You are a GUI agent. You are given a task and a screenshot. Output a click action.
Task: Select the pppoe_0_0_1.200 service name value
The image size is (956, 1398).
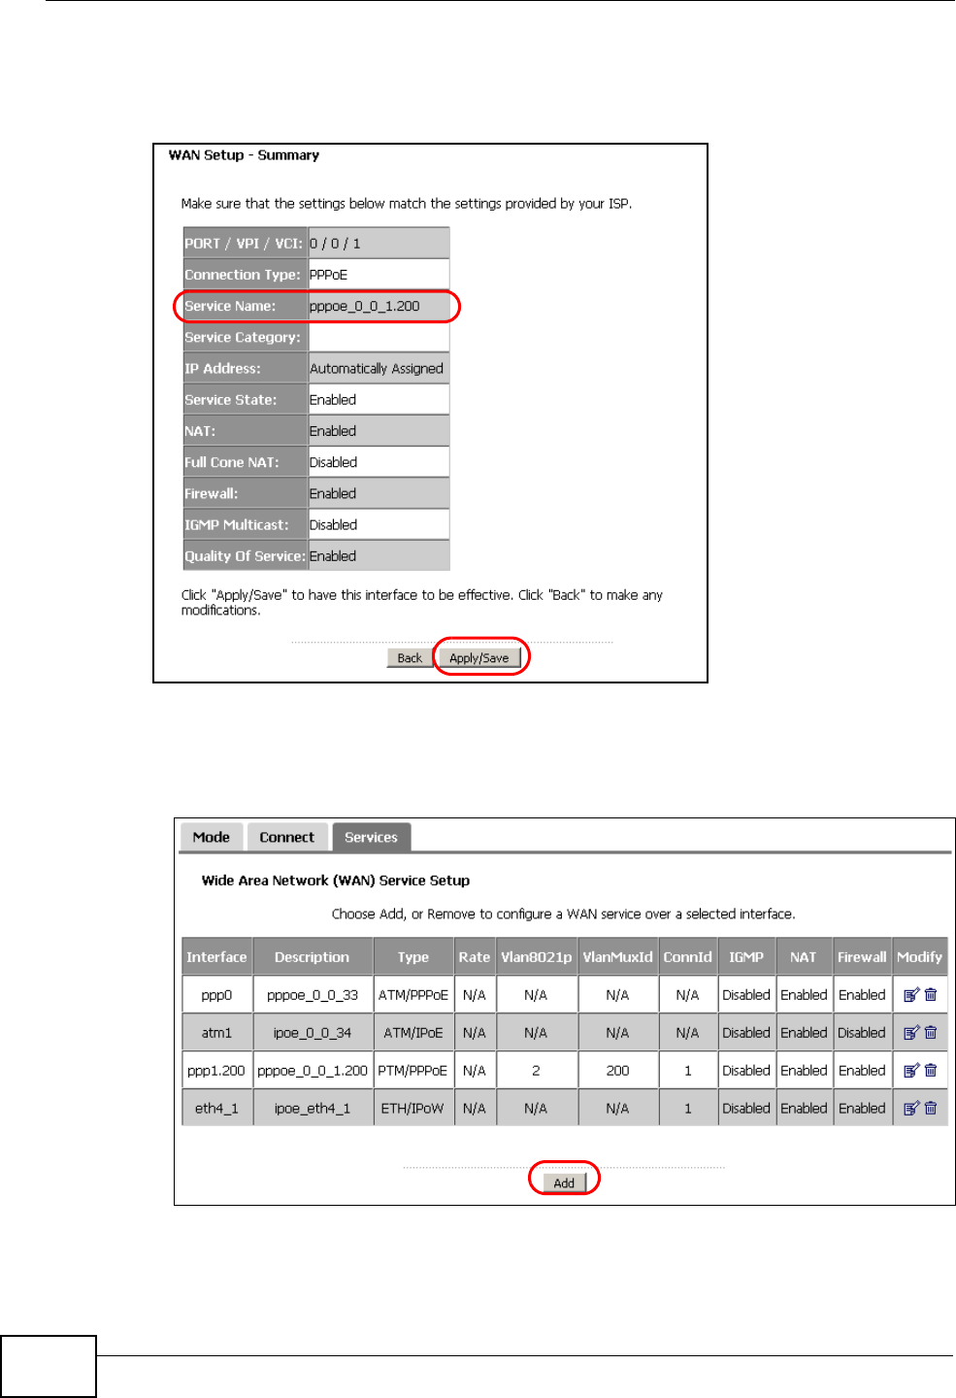point(379,307)
